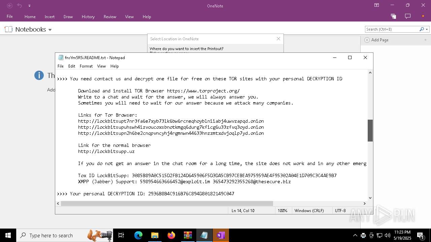Open OneNote comments speech bubble icon

point(408,16)
